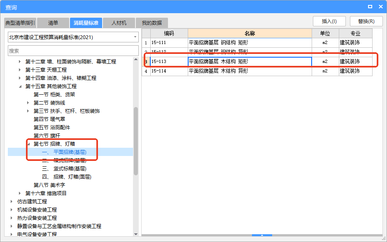Select the 消耗量标准 tab
Viewport: 387px width, 242px height.
pyautogui.click(x=86, y=23)
